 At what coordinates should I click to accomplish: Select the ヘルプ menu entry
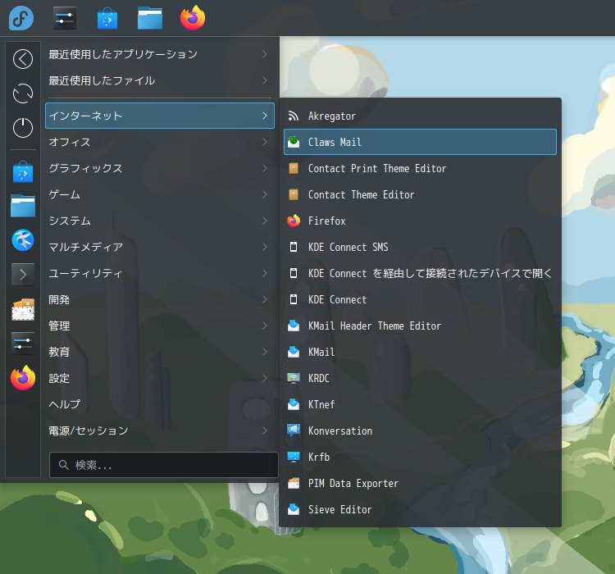[160, 404]
